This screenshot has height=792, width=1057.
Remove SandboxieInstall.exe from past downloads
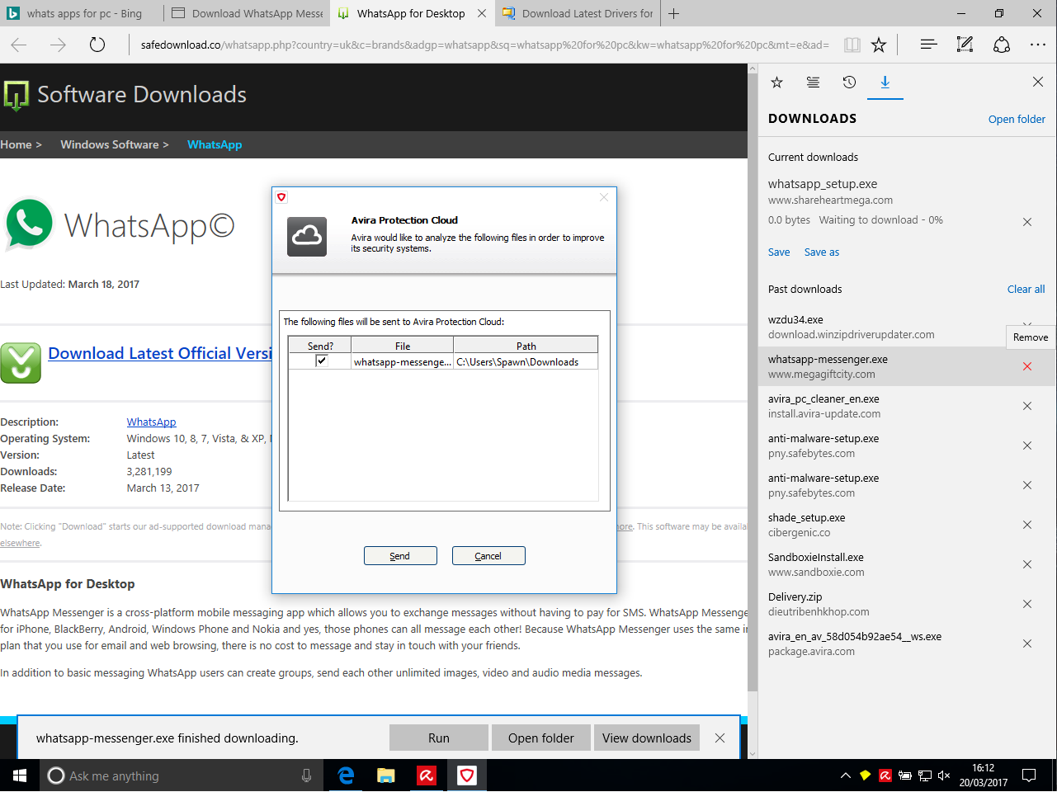[1027, 564]
